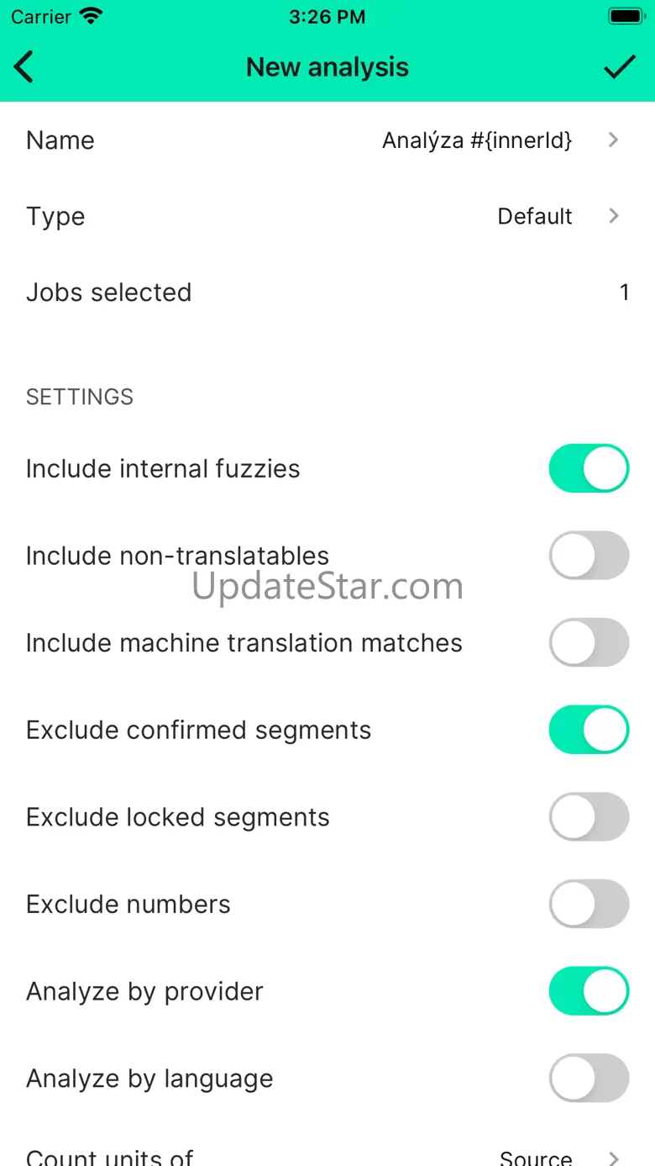655x1166 pixels.
Task: Turn on Exclude numbers switch
Action: tap(589, 905)
